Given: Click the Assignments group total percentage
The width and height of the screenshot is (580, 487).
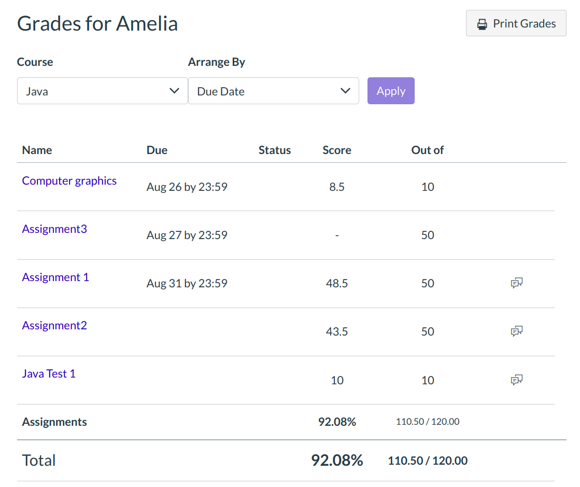Looking at the screenshot, I should click(337, 422).
